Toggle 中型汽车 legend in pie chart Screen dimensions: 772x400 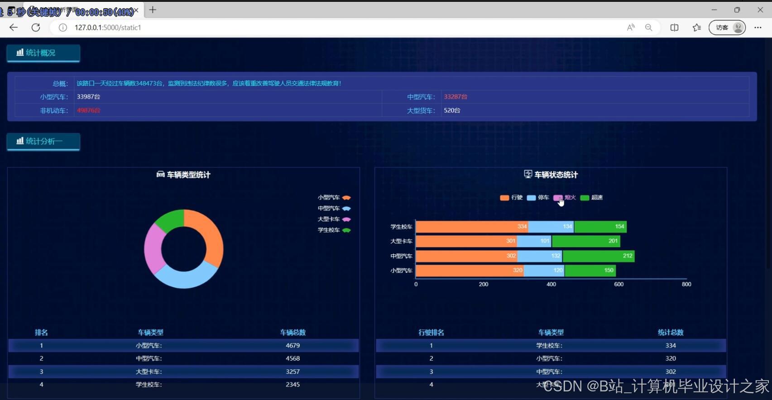334,208
